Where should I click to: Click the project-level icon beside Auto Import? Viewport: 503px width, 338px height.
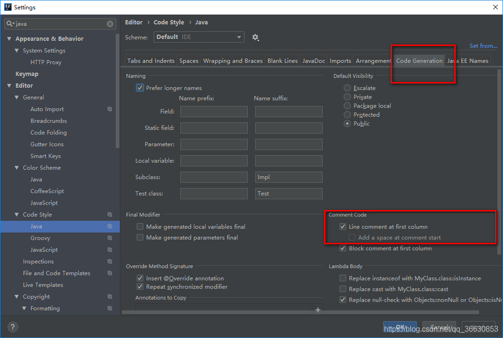click(x=110, y=109)
